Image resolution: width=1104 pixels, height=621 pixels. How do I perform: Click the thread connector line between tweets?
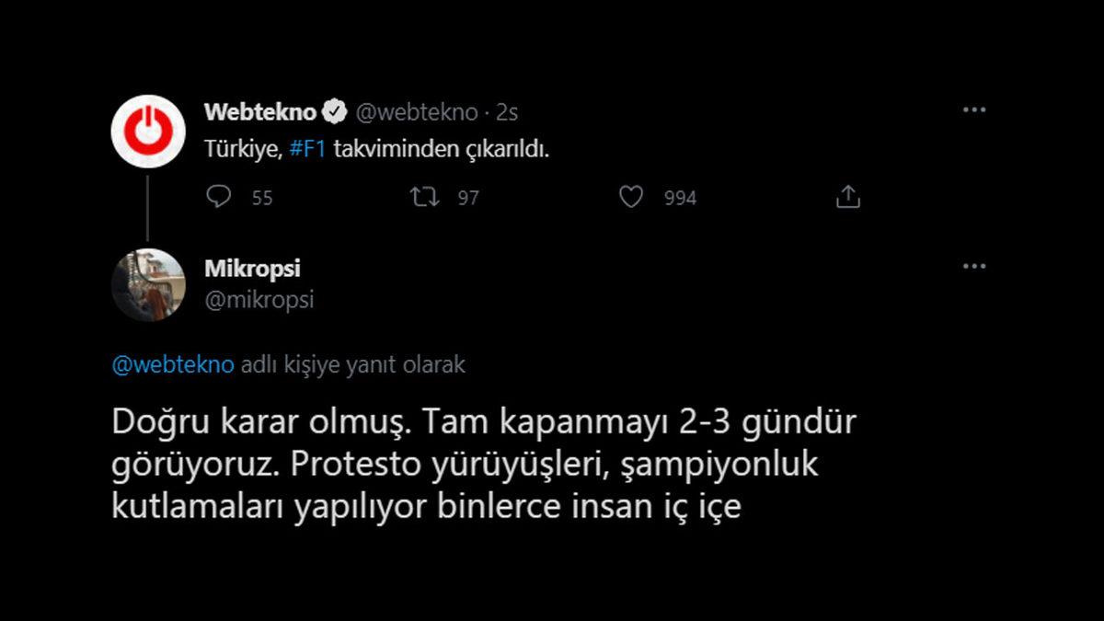(x=146, y=207)
